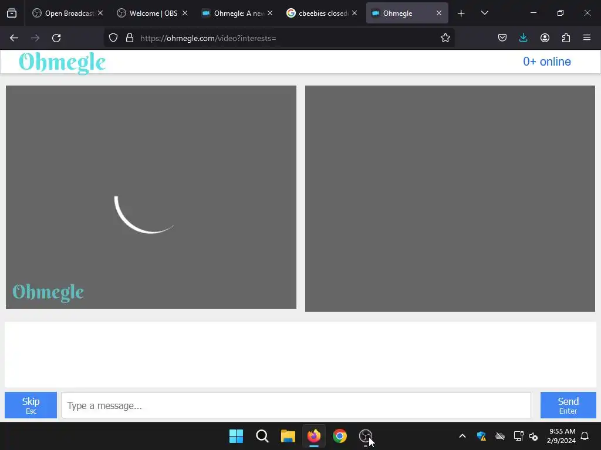Open Firefox View recent browsing icon
The image size is (601, 450).
12,13
